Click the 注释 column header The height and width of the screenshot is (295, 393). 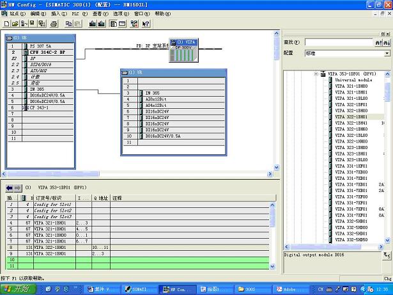click(193, 198)
